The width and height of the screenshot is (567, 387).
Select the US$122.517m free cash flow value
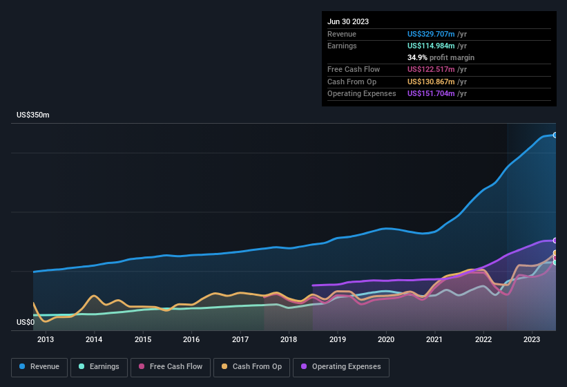(432, 69)
